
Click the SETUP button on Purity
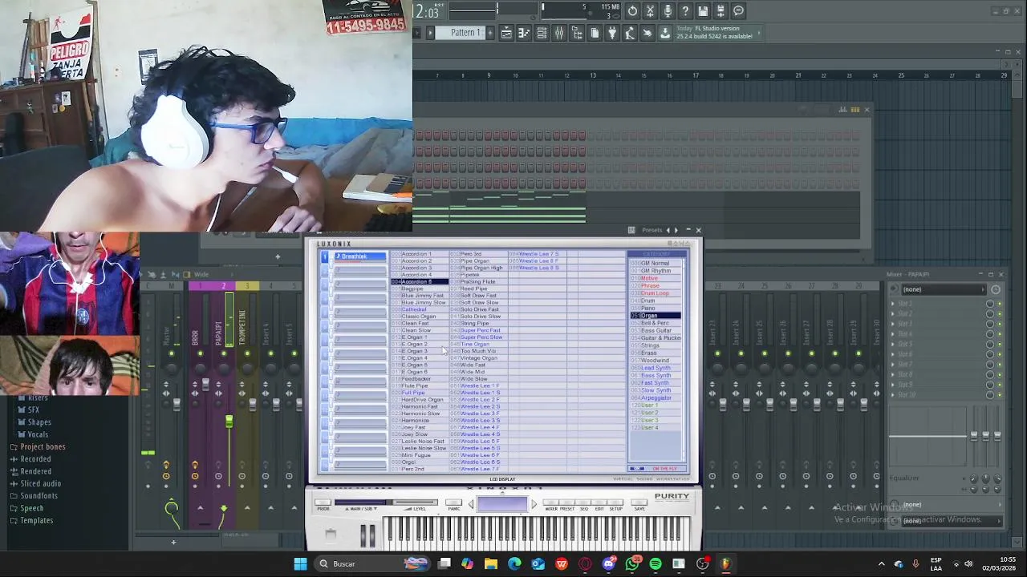[615, 503]
